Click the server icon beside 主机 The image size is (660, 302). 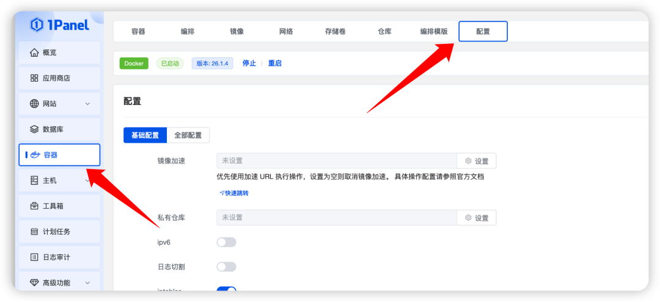coord(34,181)
